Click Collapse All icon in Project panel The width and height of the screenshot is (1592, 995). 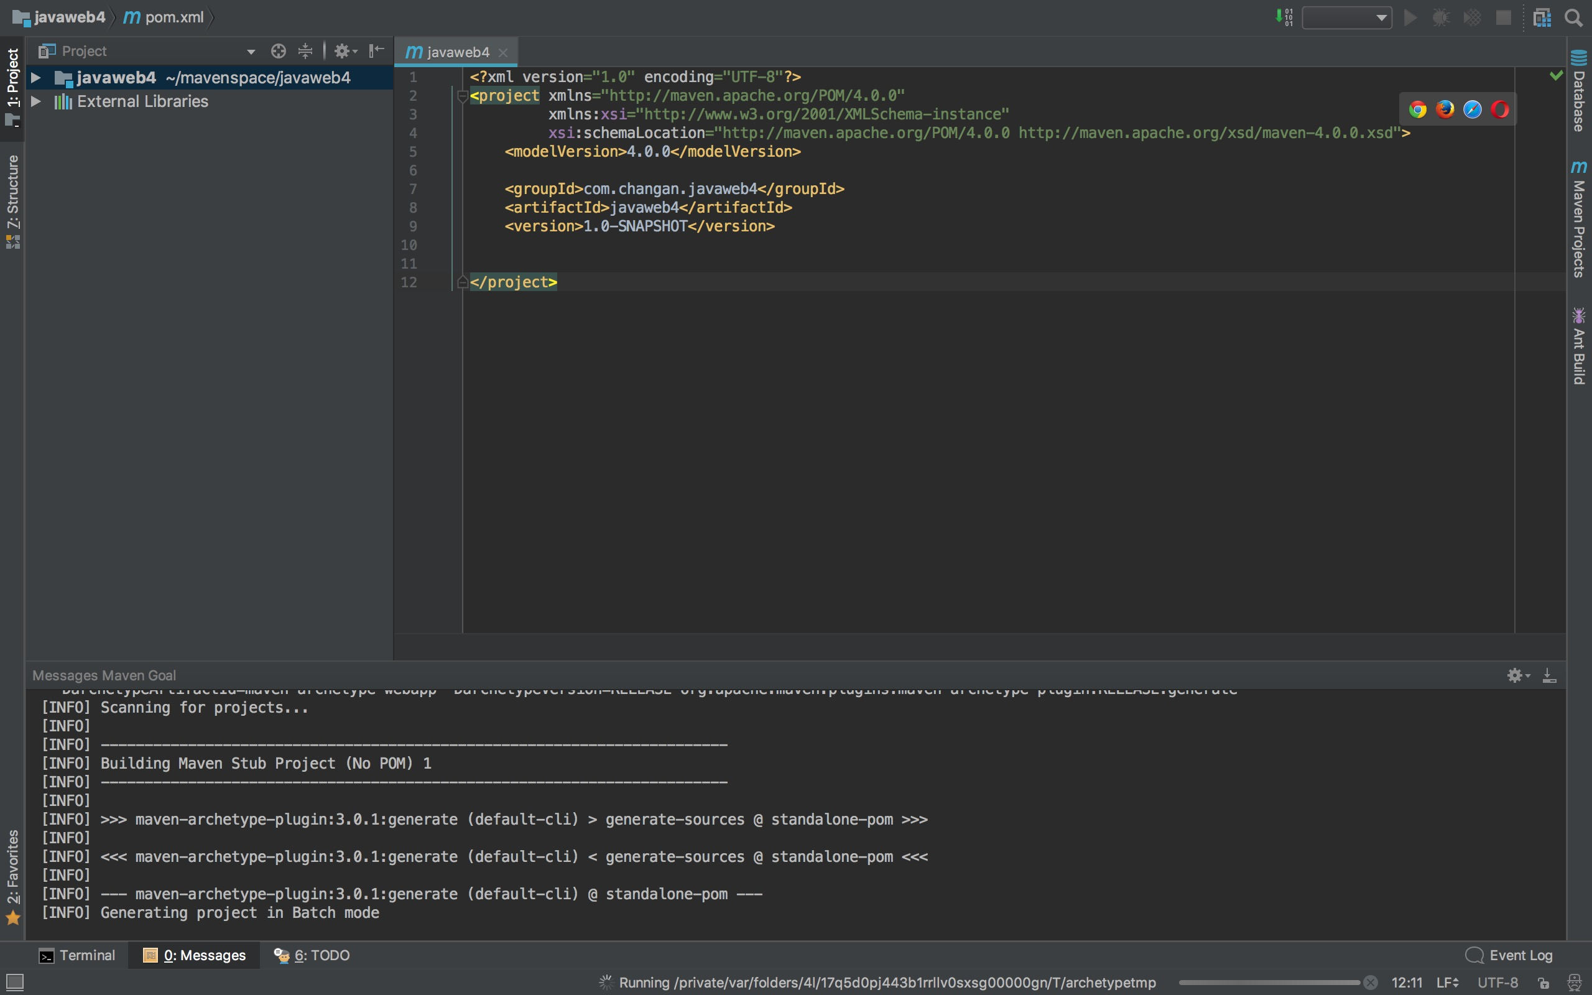click(305, 50)
